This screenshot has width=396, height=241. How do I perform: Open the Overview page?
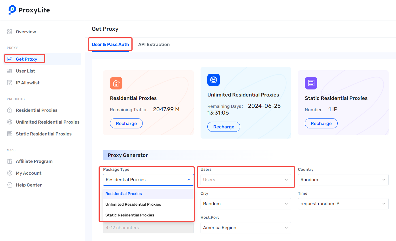(x=26, y=32)
